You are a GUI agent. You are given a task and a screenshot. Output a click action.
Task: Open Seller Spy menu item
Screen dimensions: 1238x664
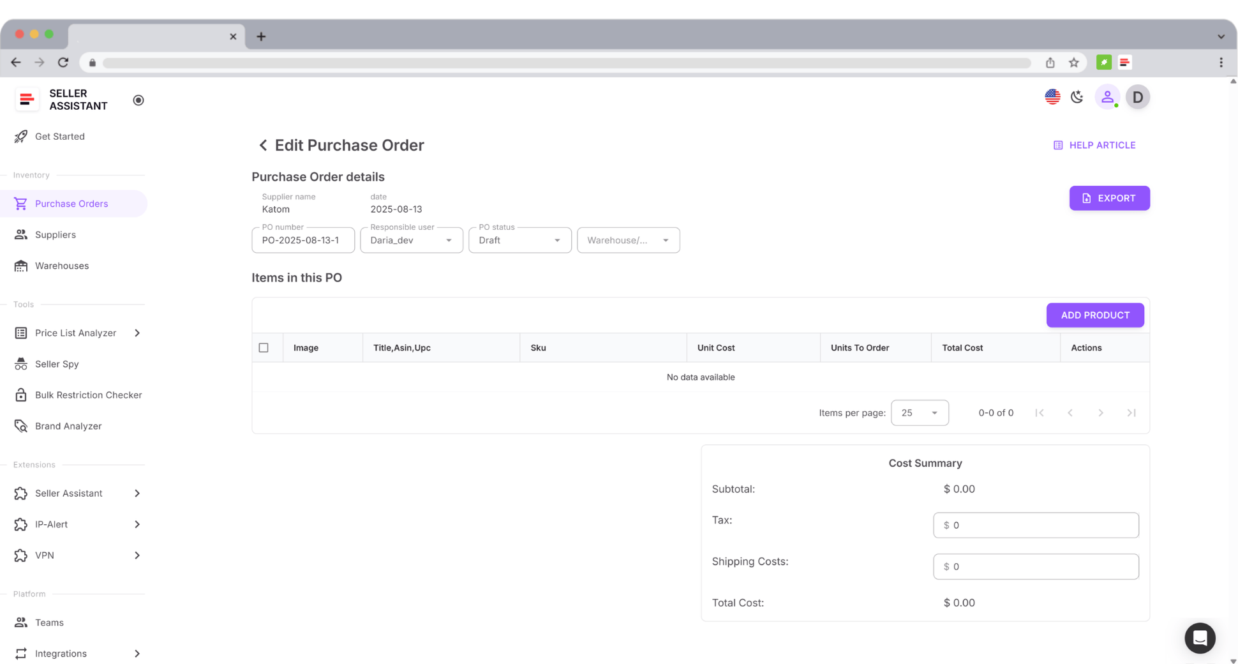pyautogui.click(x=73, y=364)
